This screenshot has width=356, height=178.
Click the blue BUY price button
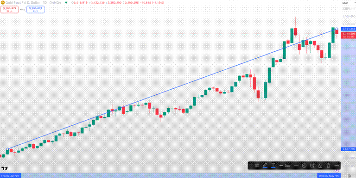pos(35,9)
